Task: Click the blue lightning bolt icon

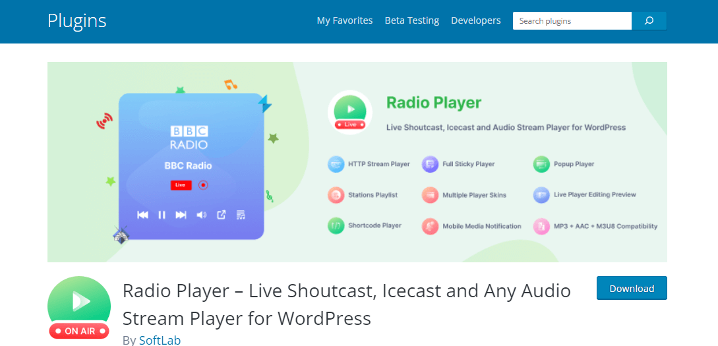Action: [x=264, y=104]
